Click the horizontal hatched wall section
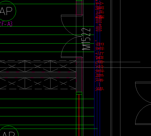The width and height of the screenshot is (151, 136). coord(38,75)
